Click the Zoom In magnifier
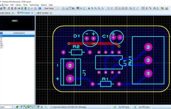171x109 pixels. (92, 8)
